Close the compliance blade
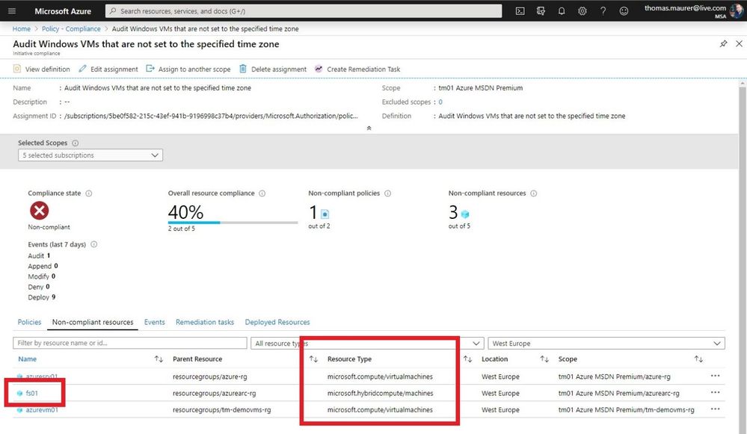Screen dimensions: 747x434 tap(739, 44)
